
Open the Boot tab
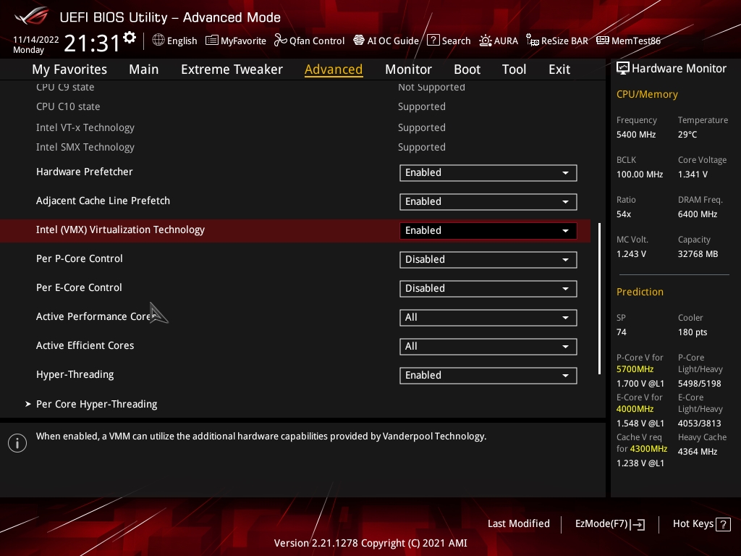pos(467,69)
